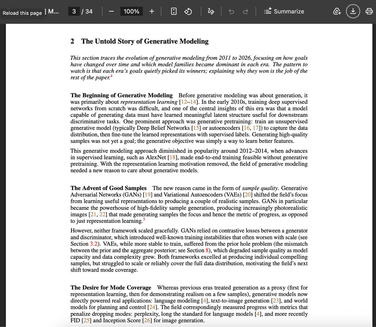The image size is (376, 327).
Task: Follow citation 21 for photorealistic images
Action: tap(93, 214)
